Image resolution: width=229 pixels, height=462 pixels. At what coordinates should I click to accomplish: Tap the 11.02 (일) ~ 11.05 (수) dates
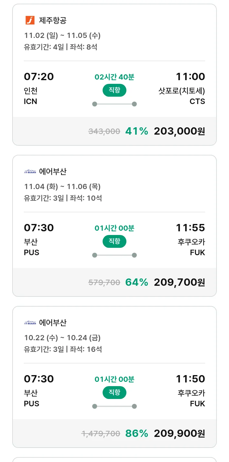coord(62,35)
